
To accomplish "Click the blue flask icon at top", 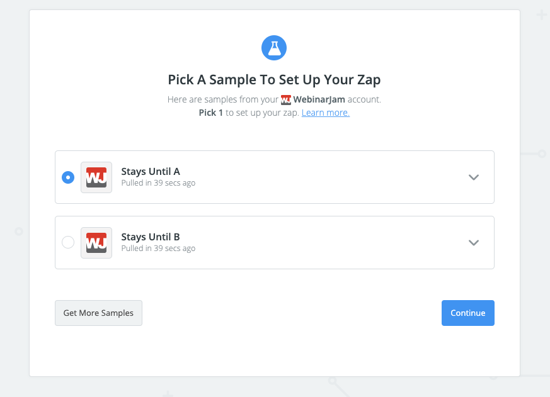I will click(274, 48).
